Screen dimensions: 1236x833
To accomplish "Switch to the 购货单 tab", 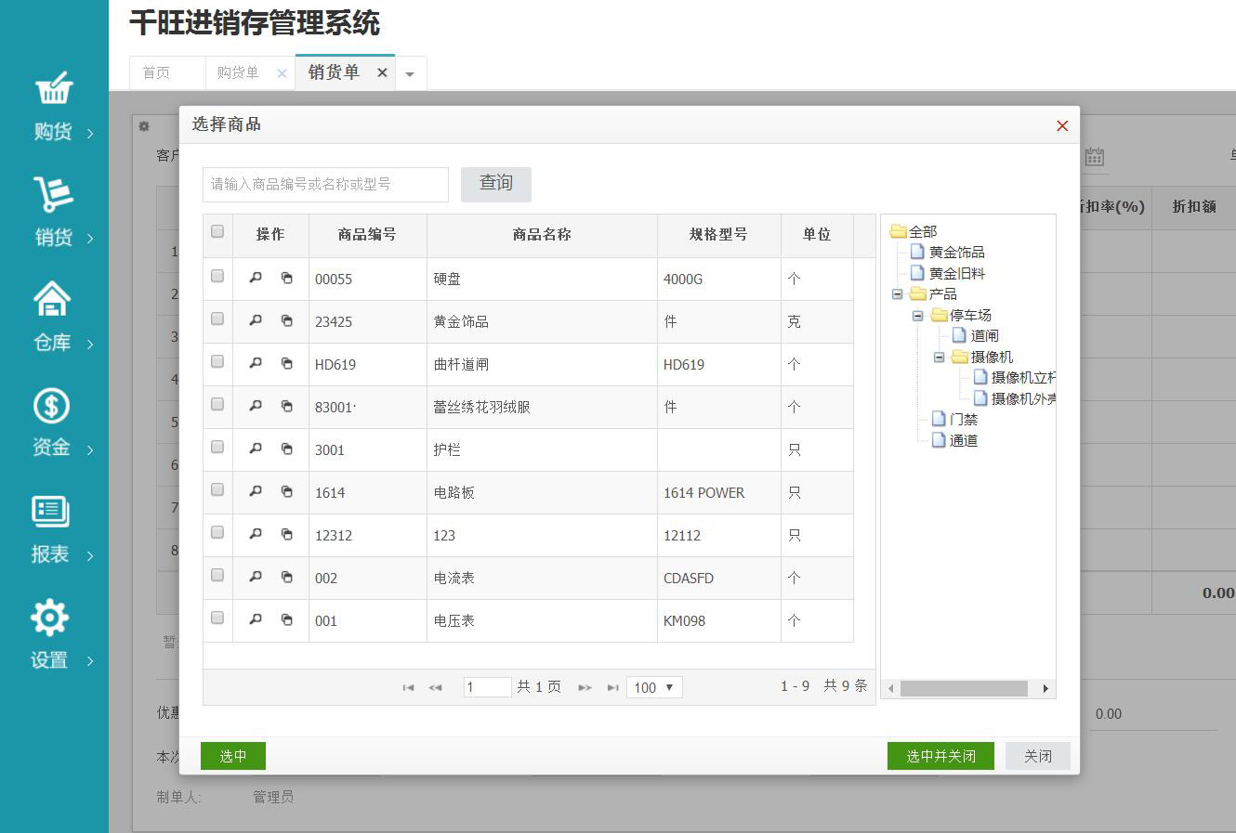I will coord(238,72).
